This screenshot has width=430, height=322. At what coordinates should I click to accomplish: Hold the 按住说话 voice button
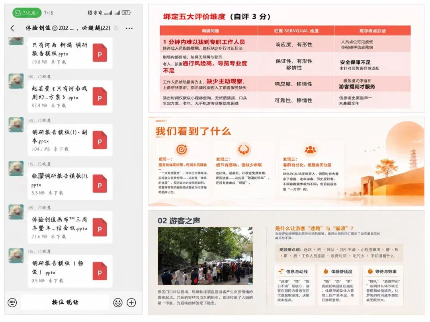pos(65,302)
